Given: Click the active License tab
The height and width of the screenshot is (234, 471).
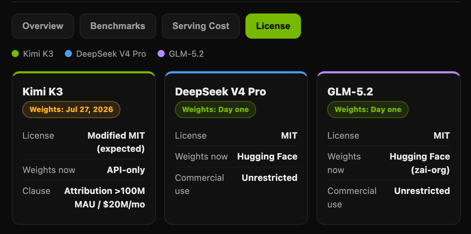Looking at the screenshot, I should [x=273, y=26].
